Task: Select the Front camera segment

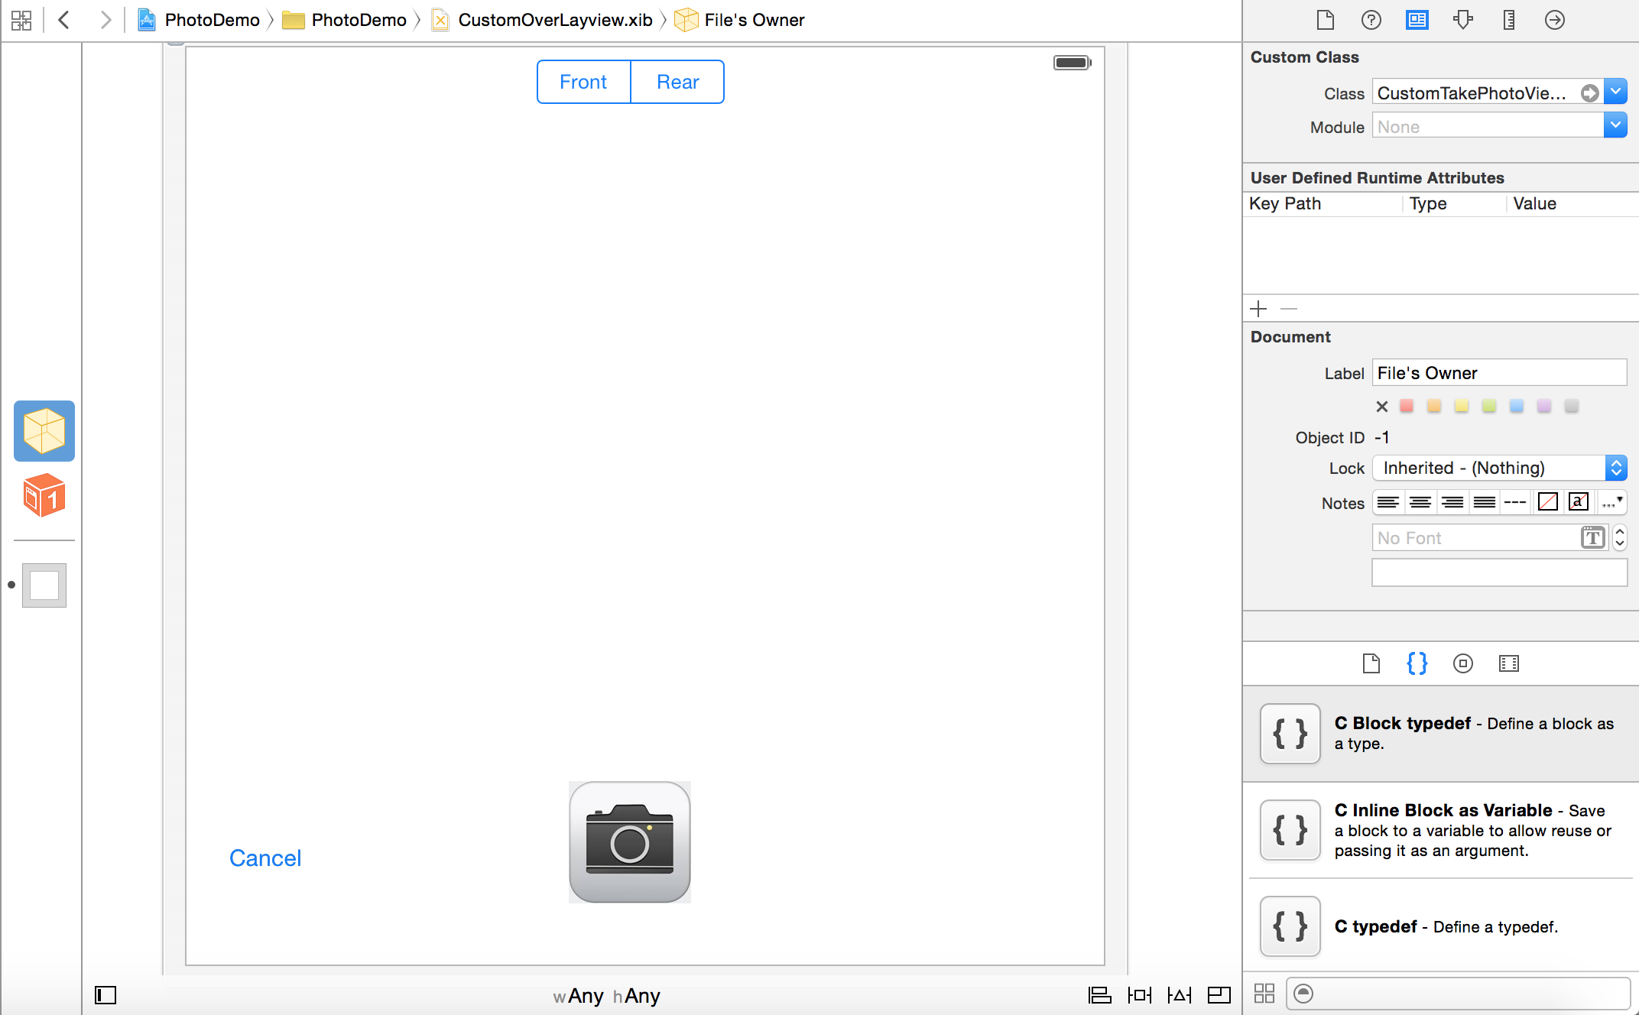Action: [583, 82]
